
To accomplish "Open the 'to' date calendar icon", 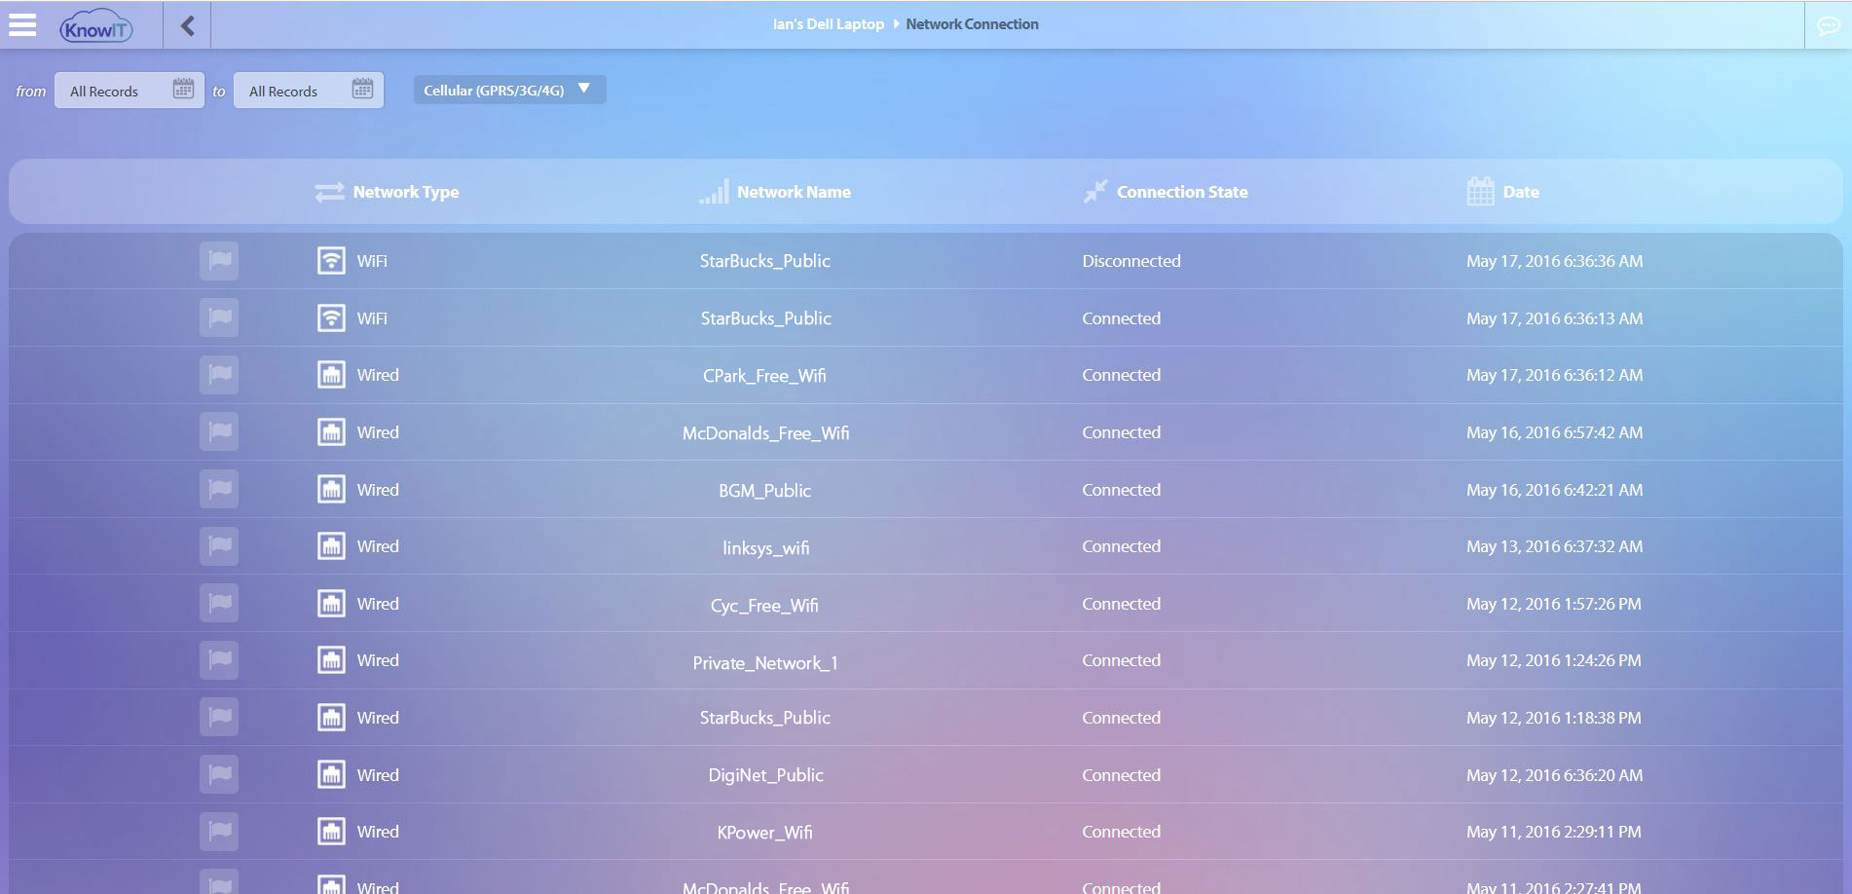I will point(362,90).
